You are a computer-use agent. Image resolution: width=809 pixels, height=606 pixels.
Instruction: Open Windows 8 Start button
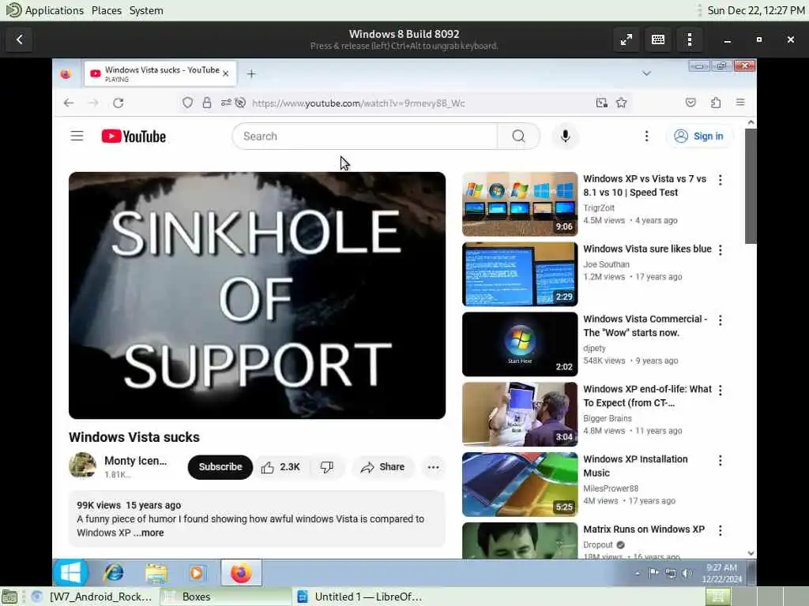pyautogui.click(x=70, y=573)
